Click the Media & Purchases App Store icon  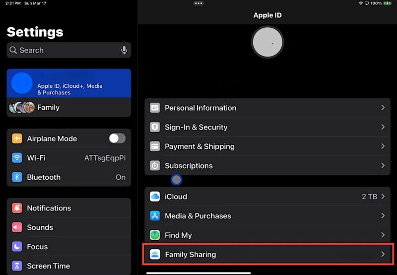point(155,216)
